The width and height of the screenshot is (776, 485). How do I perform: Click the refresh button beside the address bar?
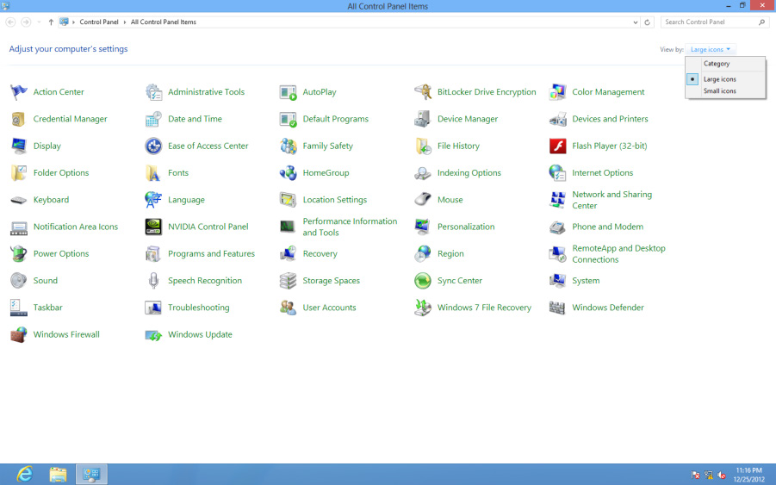[x=647, y=22]
